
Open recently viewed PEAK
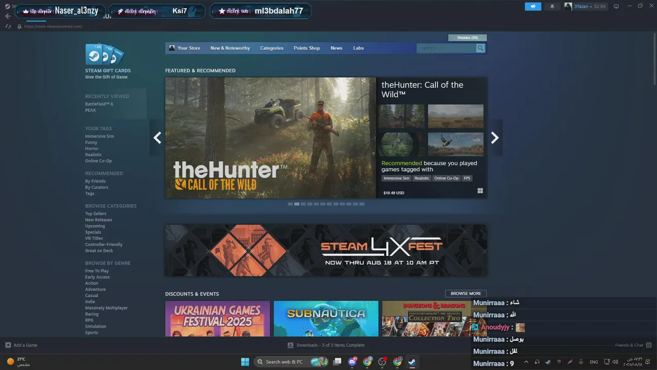90,110
